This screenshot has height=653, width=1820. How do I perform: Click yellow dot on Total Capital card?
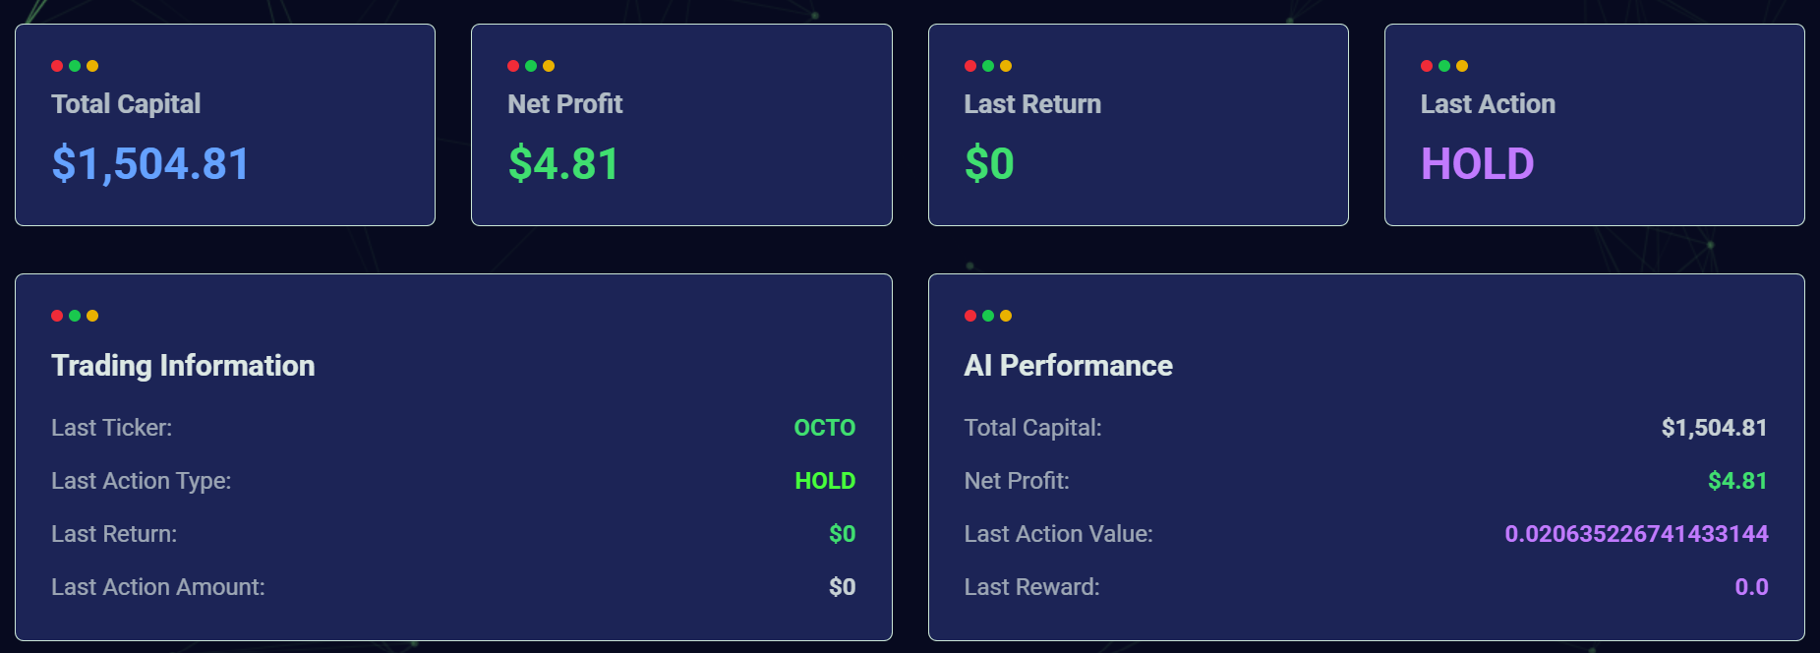point(92,66)
